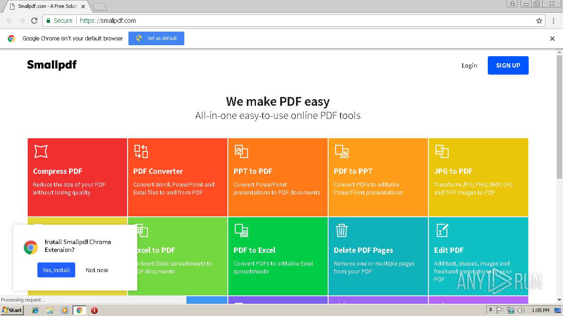Viewport: 563px width, 316px height.
Task: Choose the PDF to PPT icon
Action: (x=342, y=151)
